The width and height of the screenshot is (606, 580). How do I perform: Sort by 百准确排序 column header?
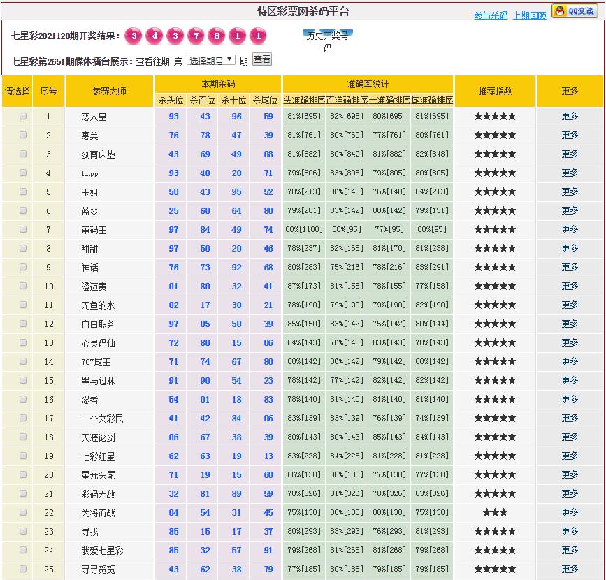pyautogui.click(x=347, y=100)
